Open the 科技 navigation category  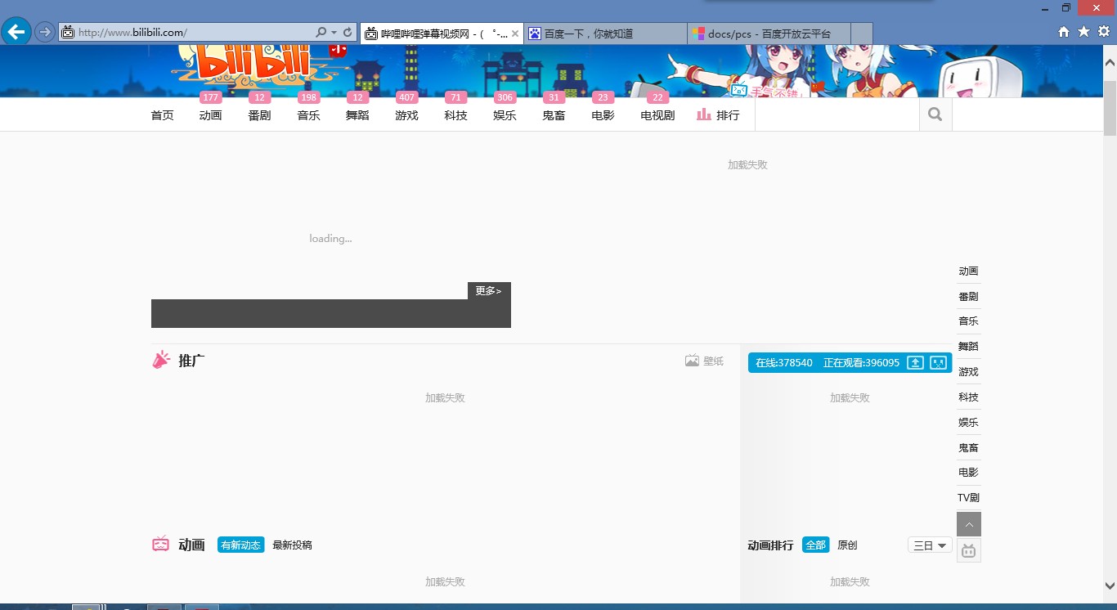coord(455,115)
